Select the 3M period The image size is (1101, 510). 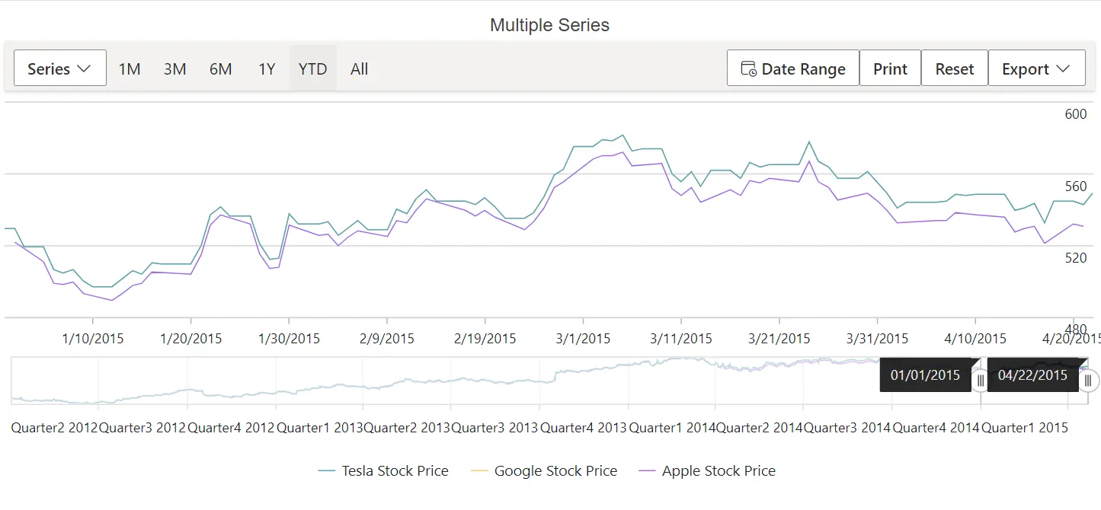(175, 69)
